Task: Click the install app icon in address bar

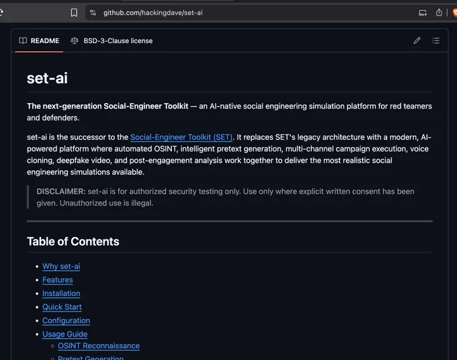Action: point(423,13)
